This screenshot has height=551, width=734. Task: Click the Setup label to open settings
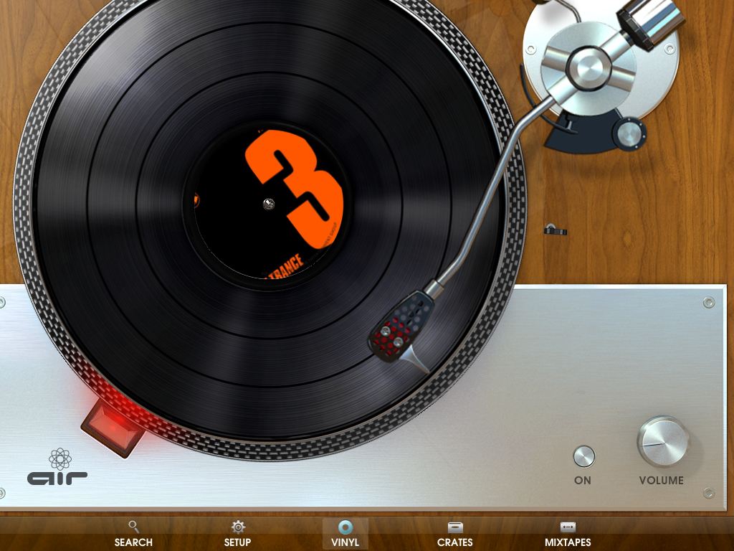pos(237,542)
